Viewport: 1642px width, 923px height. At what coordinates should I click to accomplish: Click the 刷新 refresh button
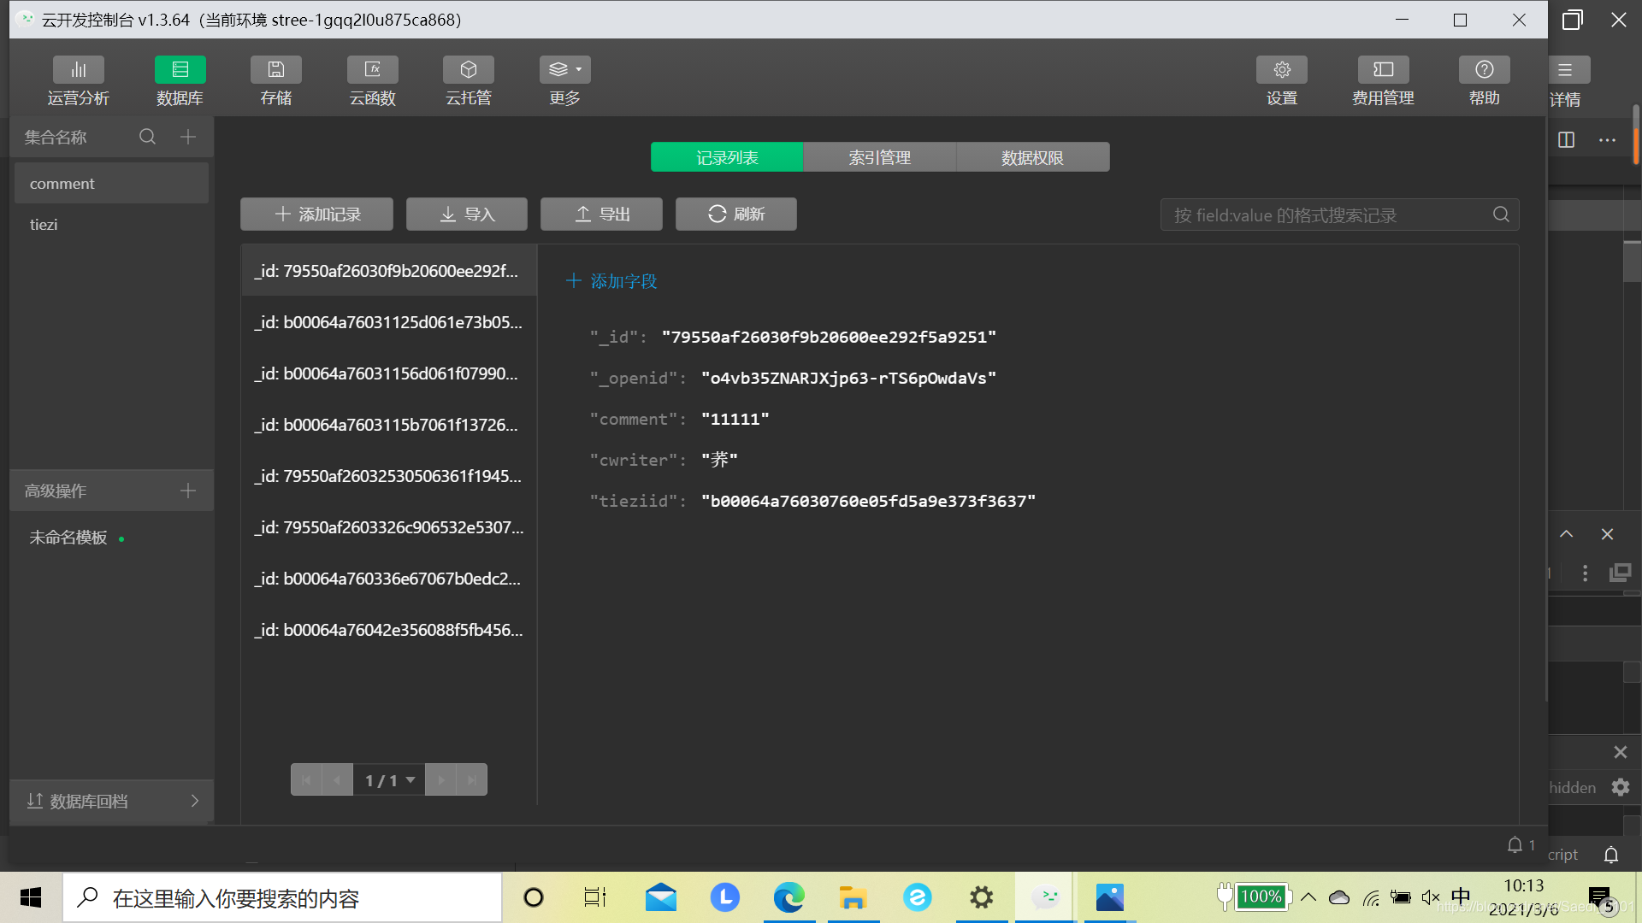[x=735, y=215]
